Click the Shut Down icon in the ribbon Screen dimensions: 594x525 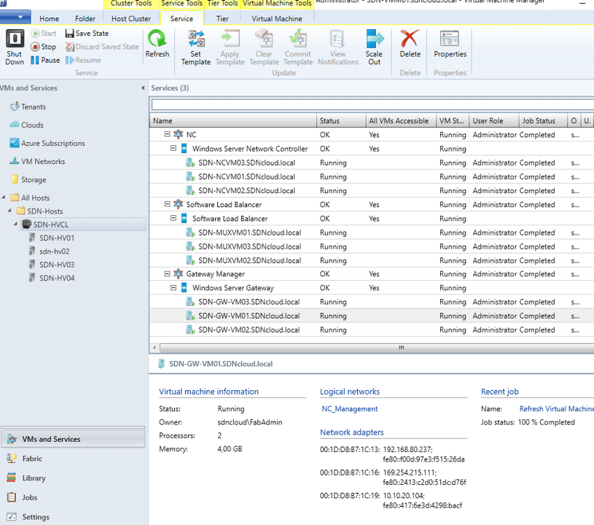[x=15, y=39]
